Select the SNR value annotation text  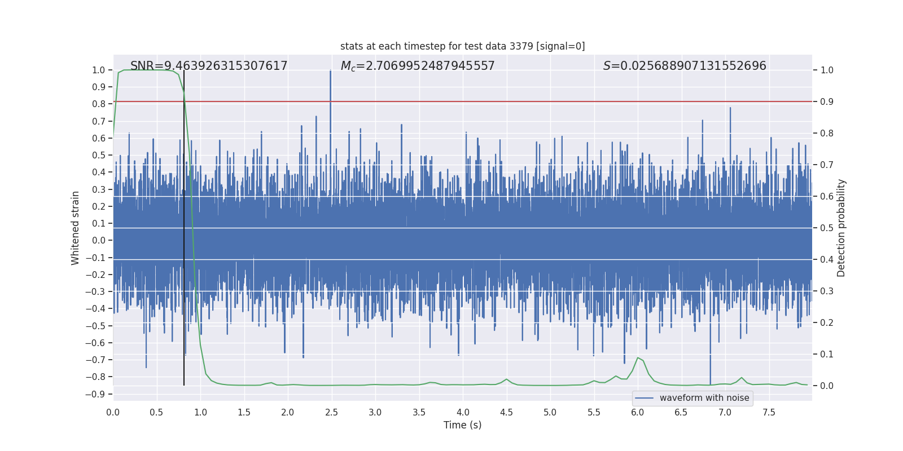pyautogui.click(x=209, y=66)
